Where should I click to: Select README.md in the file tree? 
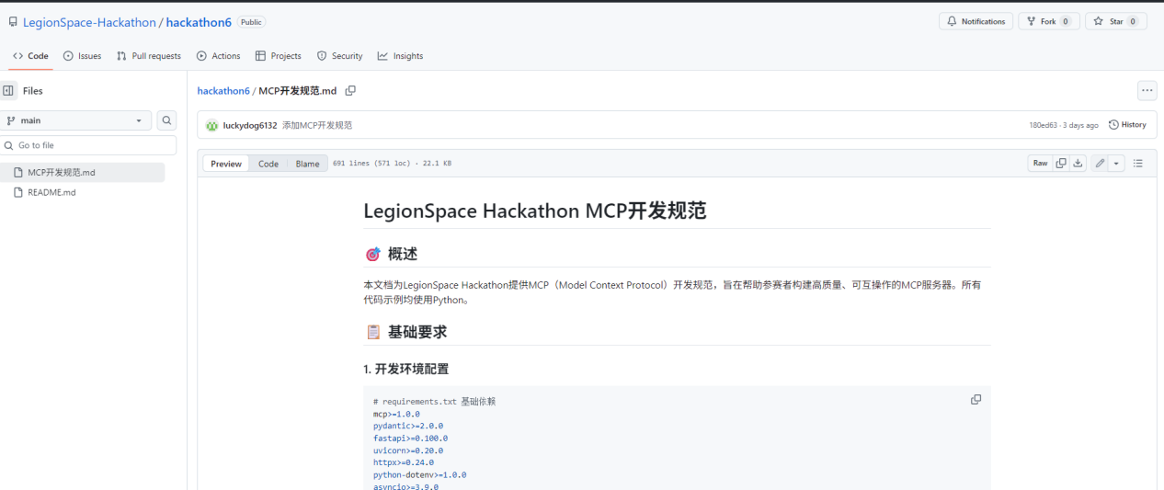pos(83,192)
